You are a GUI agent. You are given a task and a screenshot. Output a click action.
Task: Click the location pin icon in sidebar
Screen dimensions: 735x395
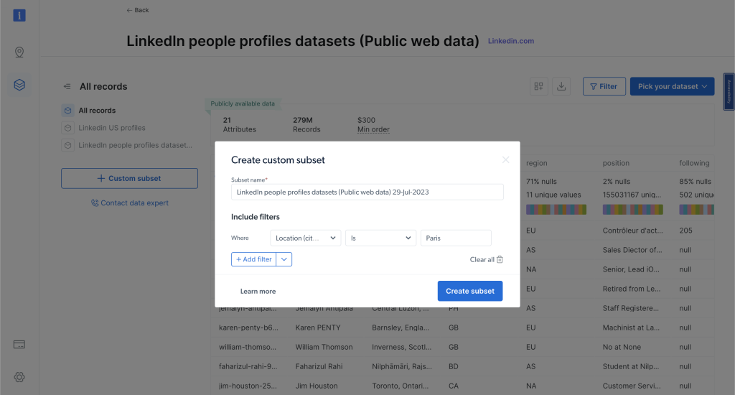coord(19,52)
